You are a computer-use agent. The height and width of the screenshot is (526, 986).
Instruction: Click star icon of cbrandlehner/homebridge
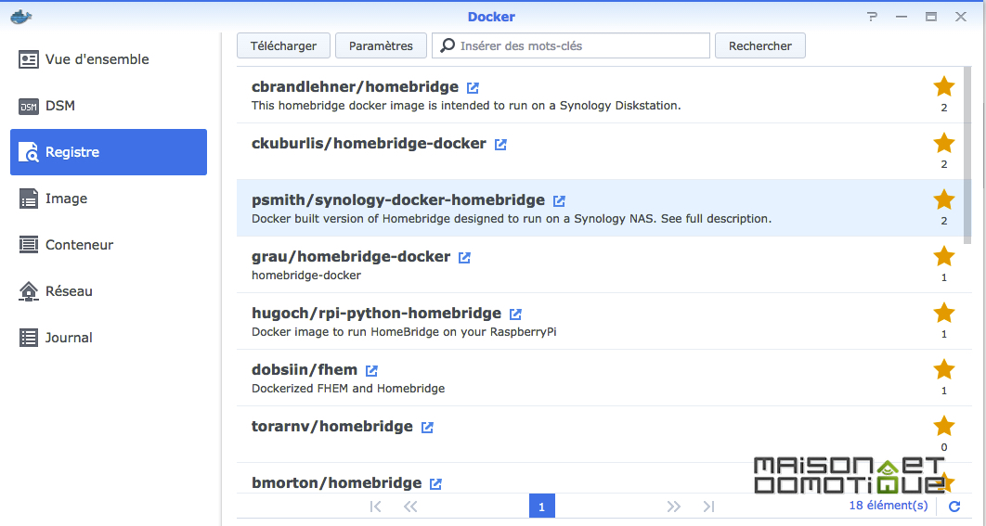(x=944, y=86)
